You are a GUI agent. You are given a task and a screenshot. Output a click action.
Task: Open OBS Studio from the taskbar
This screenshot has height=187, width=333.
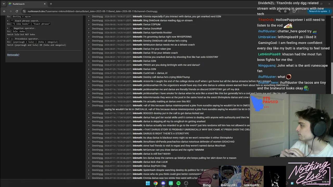pyautogui.click(x=186, y=183)
